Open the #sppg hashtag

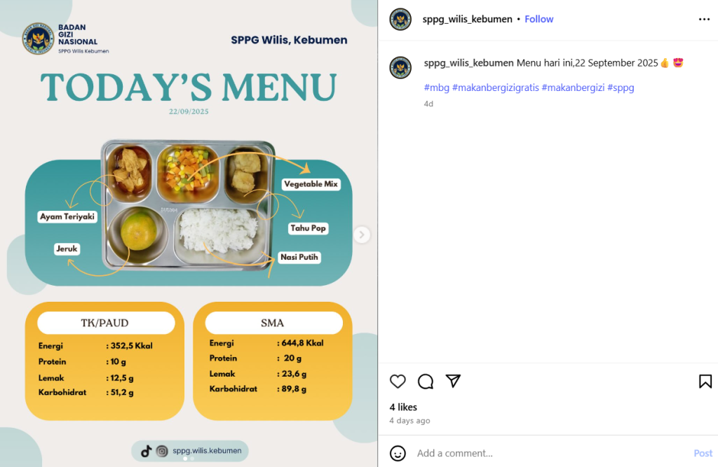click(621, 88)
